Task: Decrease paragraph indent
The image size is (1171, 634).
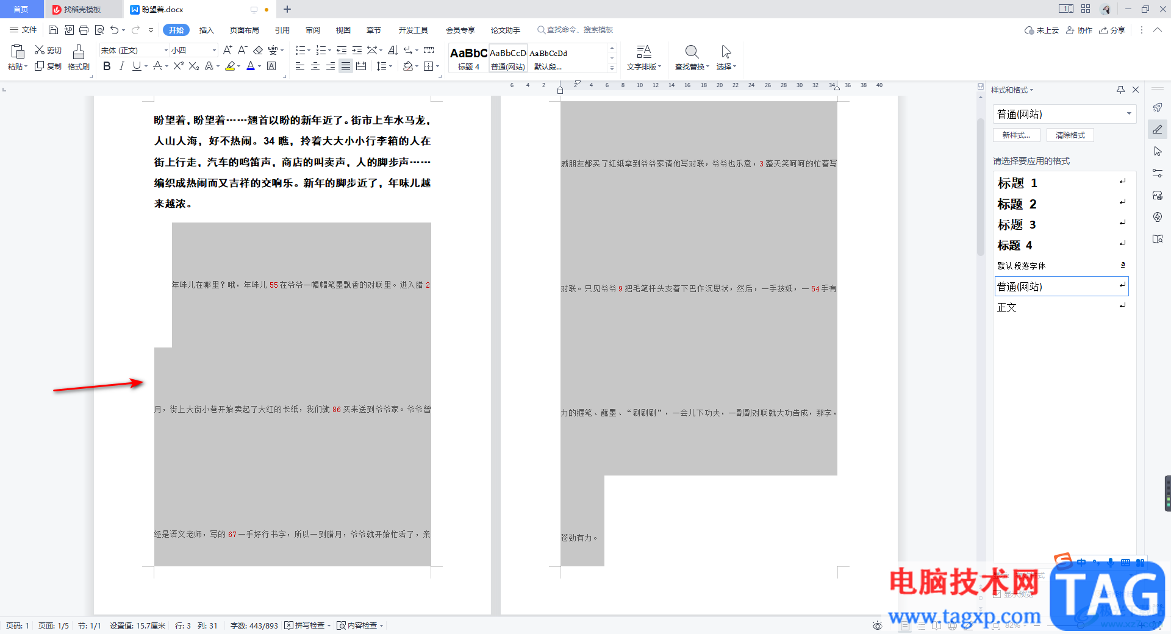Action: click(342, 50)
